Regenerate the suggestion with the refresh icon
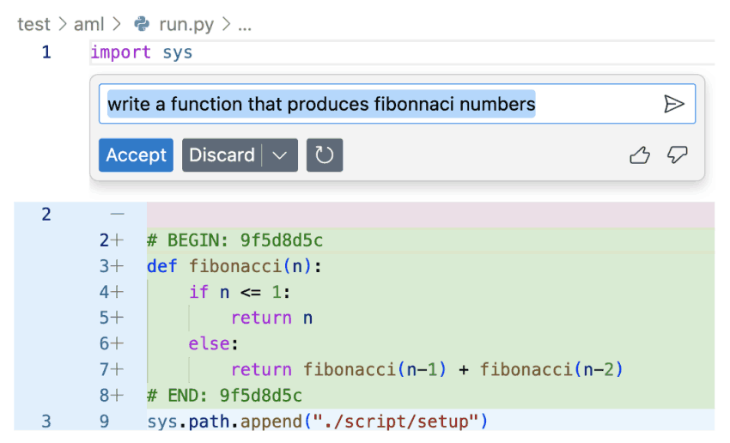 tap(325, 155)
